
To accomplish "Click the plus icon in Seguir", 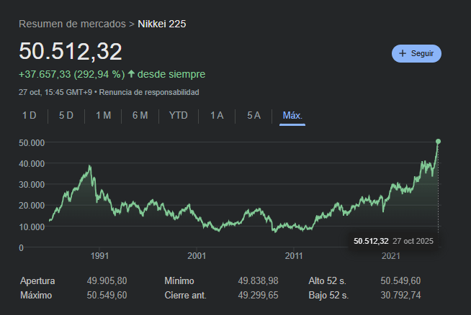I will [403, 53].
